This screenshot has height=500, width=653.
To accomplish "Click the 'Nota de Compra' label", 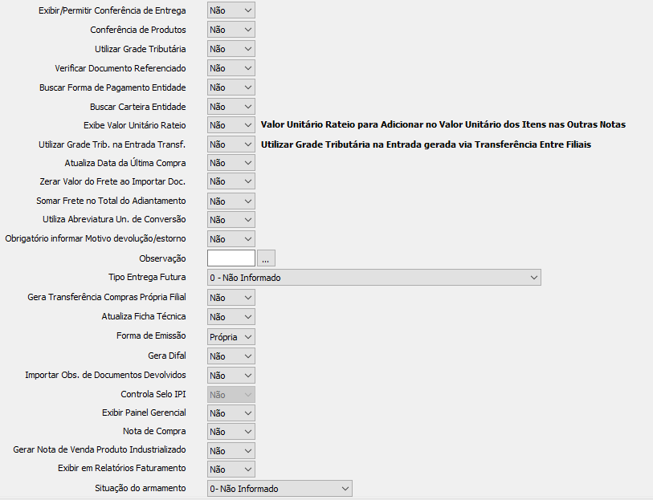I will tap(154, 431).
